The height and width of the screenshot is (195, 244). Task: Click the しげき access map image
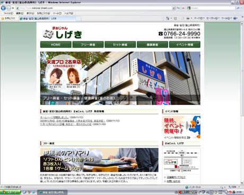point(181,161)
